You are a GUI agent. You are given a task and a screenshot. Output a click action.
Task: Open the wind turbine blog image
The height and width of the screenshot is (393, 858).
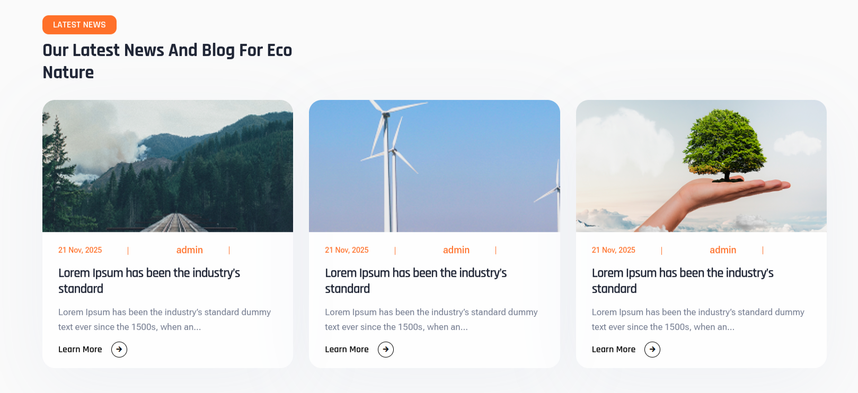point(434,166)
